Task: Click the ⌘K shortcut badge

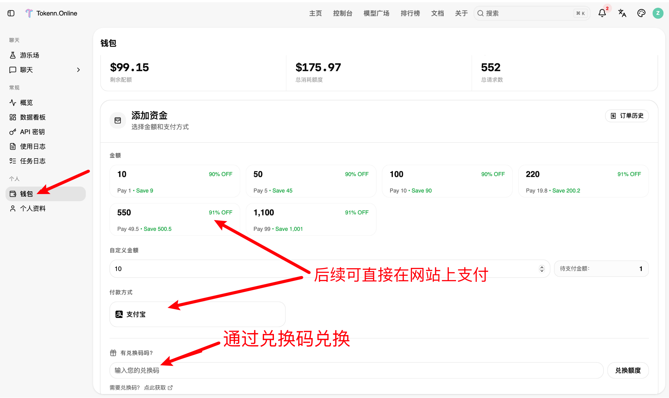Action: (x=580, y=13)
